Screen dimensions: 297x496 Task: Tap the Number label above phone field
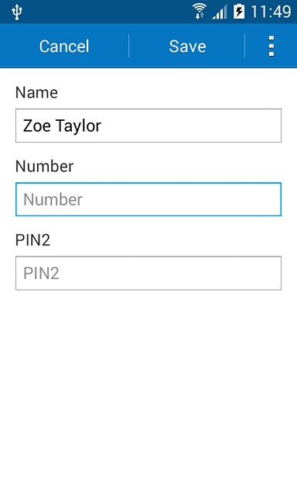point(45,166)
